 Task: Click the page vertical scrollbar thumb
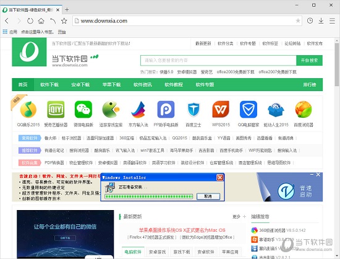click(337, 64)
